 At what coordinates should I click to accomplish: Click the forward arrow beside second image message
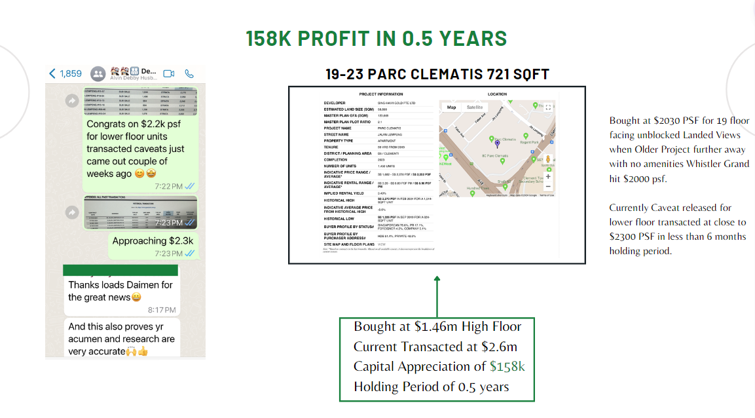(x=72, y=212)
